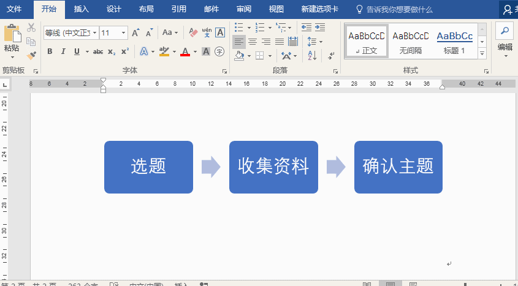
Task: Decrease font size with shrink icon
Action: [x=150, y=32]
